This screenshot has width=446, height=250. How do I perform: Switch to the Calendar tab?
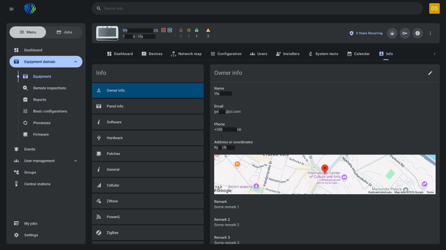tap(358, 54)
